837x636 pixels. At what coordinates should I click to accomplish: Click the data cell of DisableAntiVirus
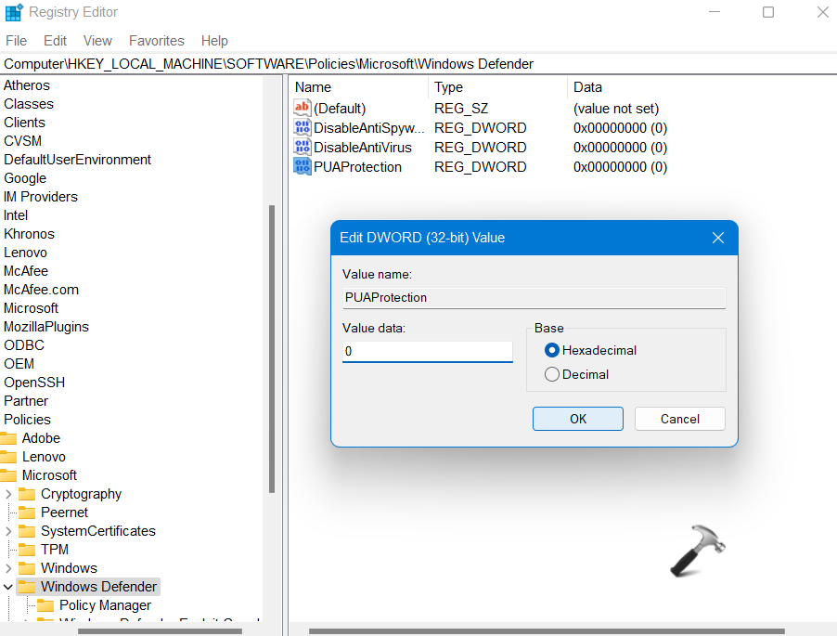(x=620, y=148)
